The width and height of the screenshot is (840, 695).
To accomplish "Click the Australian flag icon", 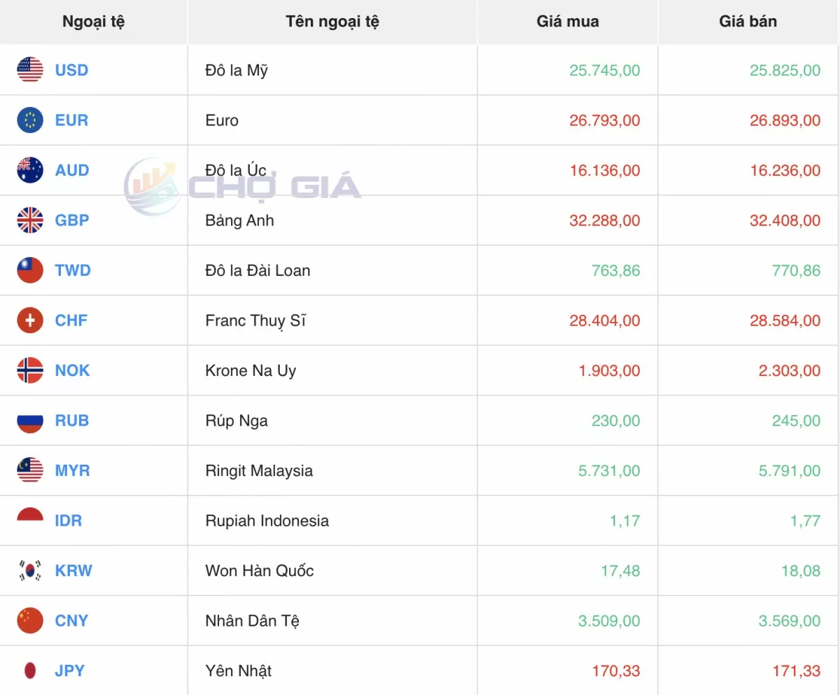I will pos(30,170).
